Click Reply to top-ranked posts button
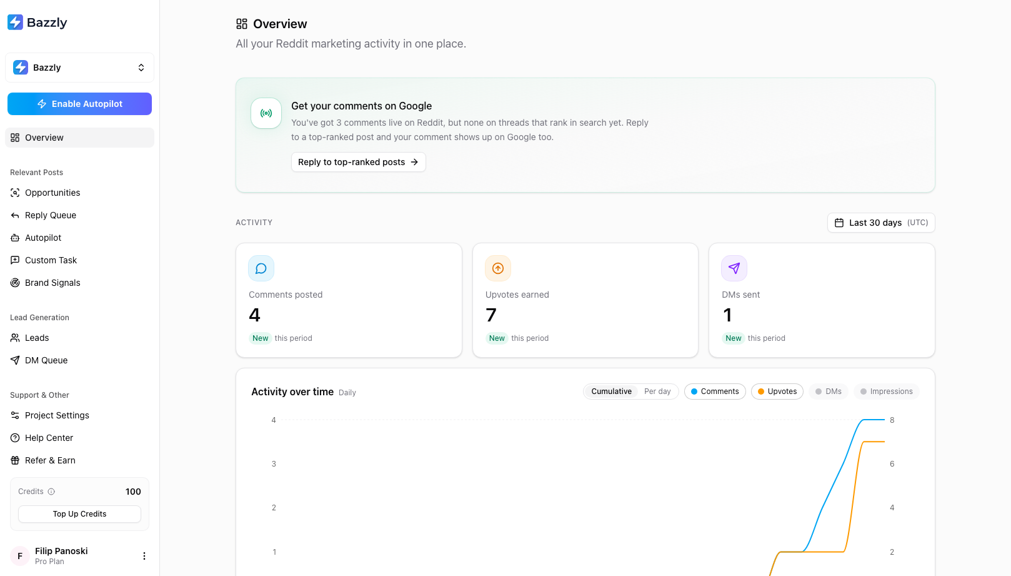Image resolution: width=1011 pixels, height=576 pixels. click(x=358, y=162)
